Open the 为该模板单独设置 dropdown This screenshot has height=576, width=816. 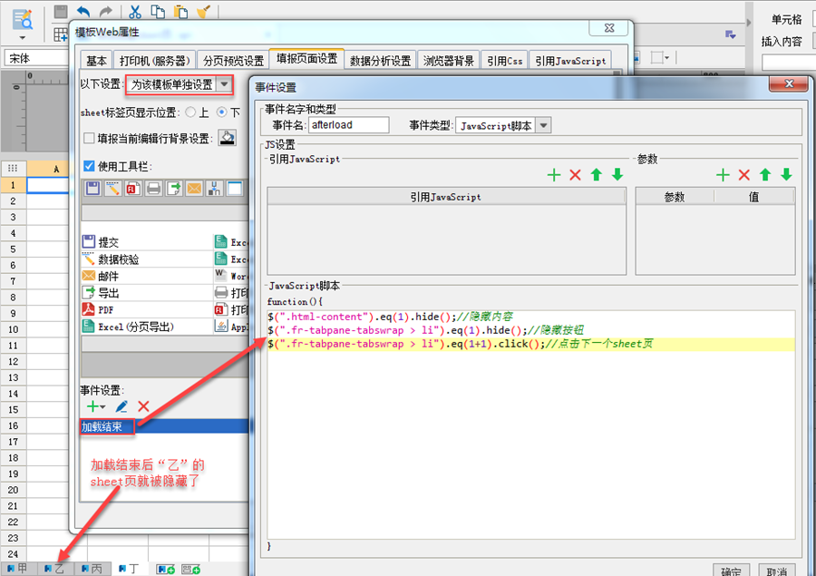tap(224, 83)
